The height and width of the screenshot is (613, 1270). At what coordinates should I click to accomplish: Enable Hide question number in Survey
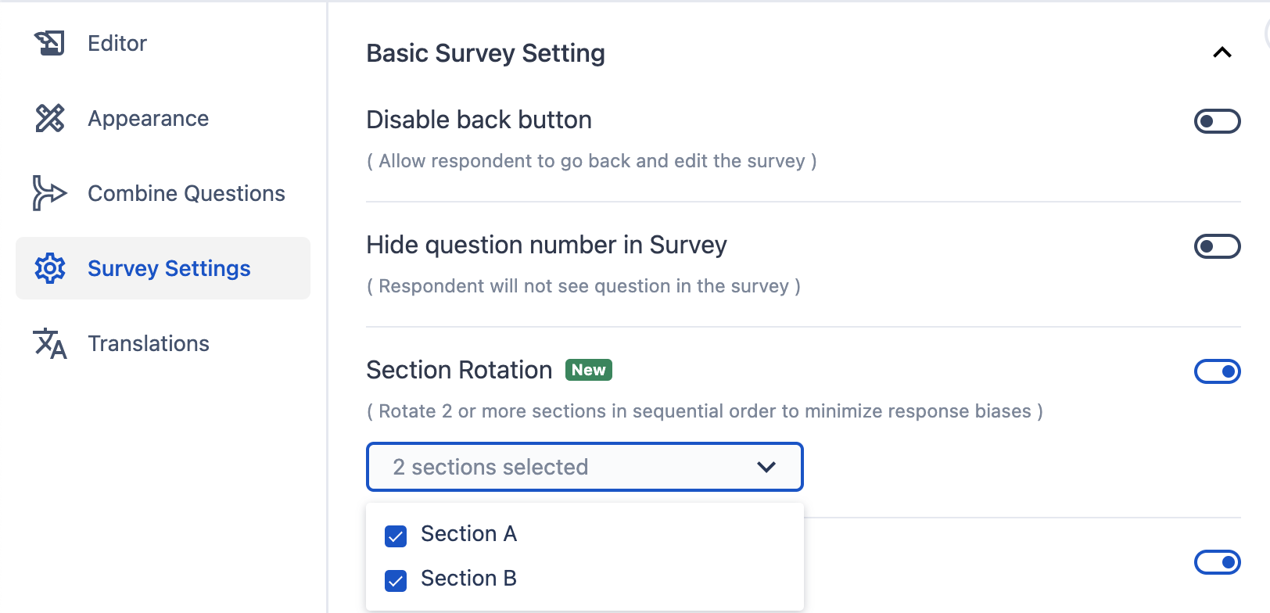pos(1217,246)
